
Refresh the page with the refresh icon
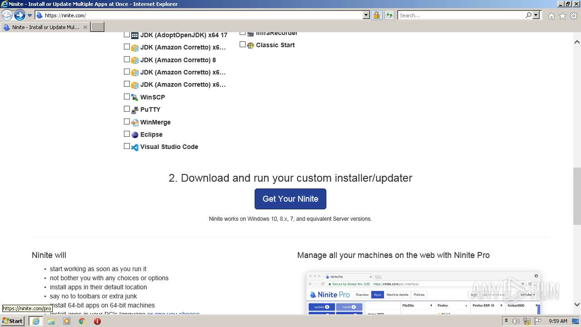[389, 15]
